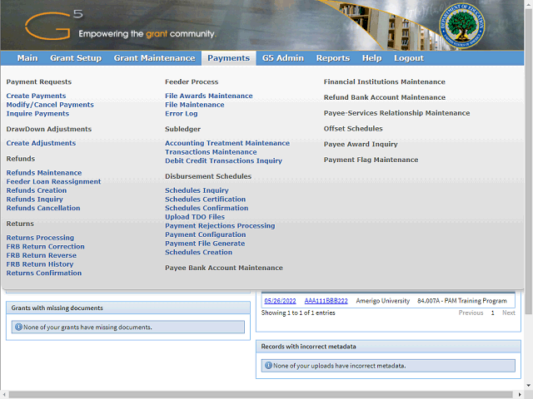Open Payment Rejections Processing link
This screenshot has width=533, height=399.
pos(220,225)
